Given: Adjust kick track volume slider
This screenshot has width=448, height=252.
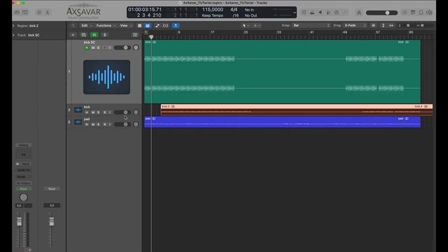Looking at the screenshot, I should point(122,112).
